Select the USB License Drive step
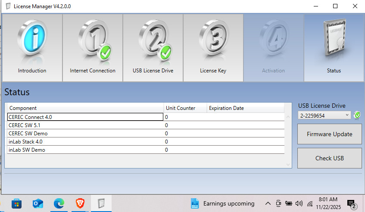 coord(153,48)
